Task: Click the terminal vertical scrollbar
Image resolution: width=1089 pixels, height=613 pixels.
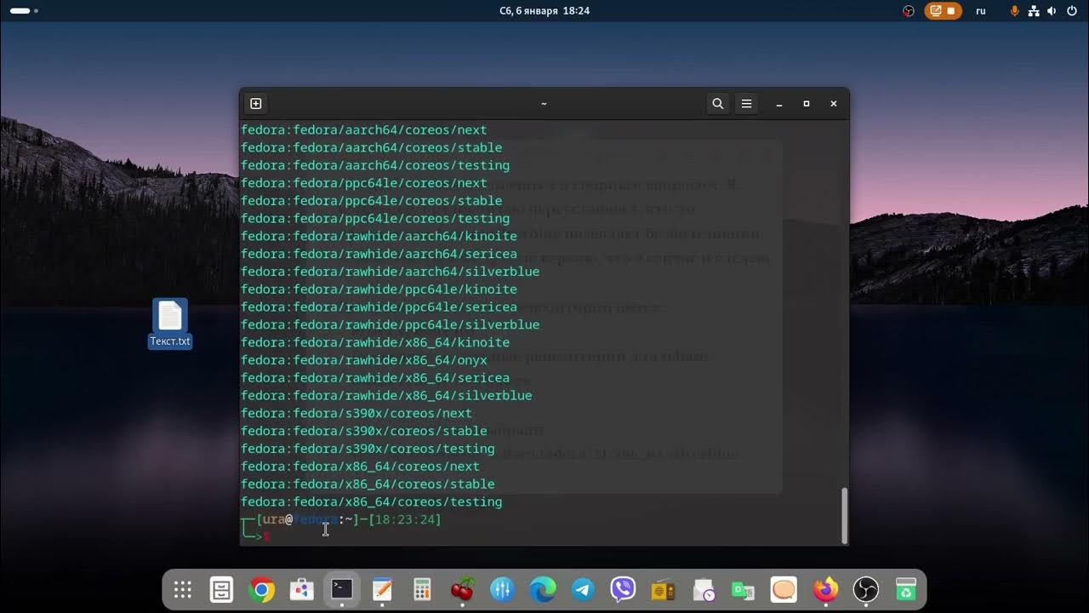Action: tap(844, 515)
